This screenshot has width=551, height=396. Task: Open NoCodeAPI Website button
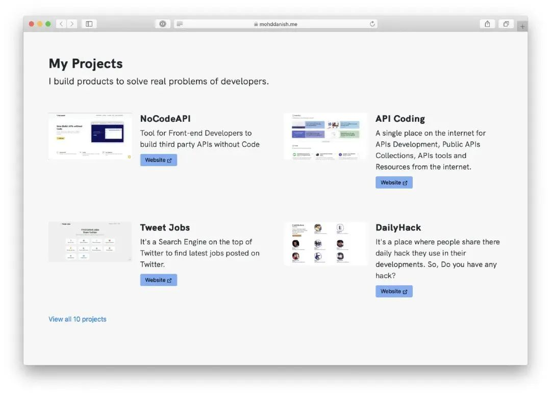(x=159, y=160)
